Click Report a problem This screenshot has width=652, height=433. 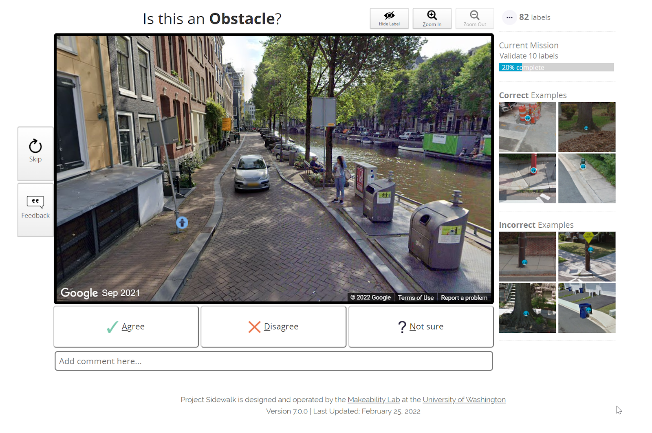[464, 297]
